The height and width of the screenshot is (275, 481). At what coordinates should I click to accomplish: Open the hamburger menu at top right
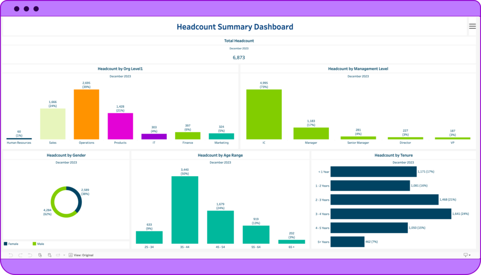(x=472, y=26)
